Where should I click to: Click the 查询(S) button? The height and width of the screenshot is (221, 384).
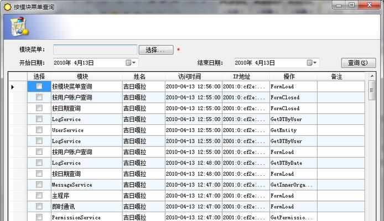359,63
